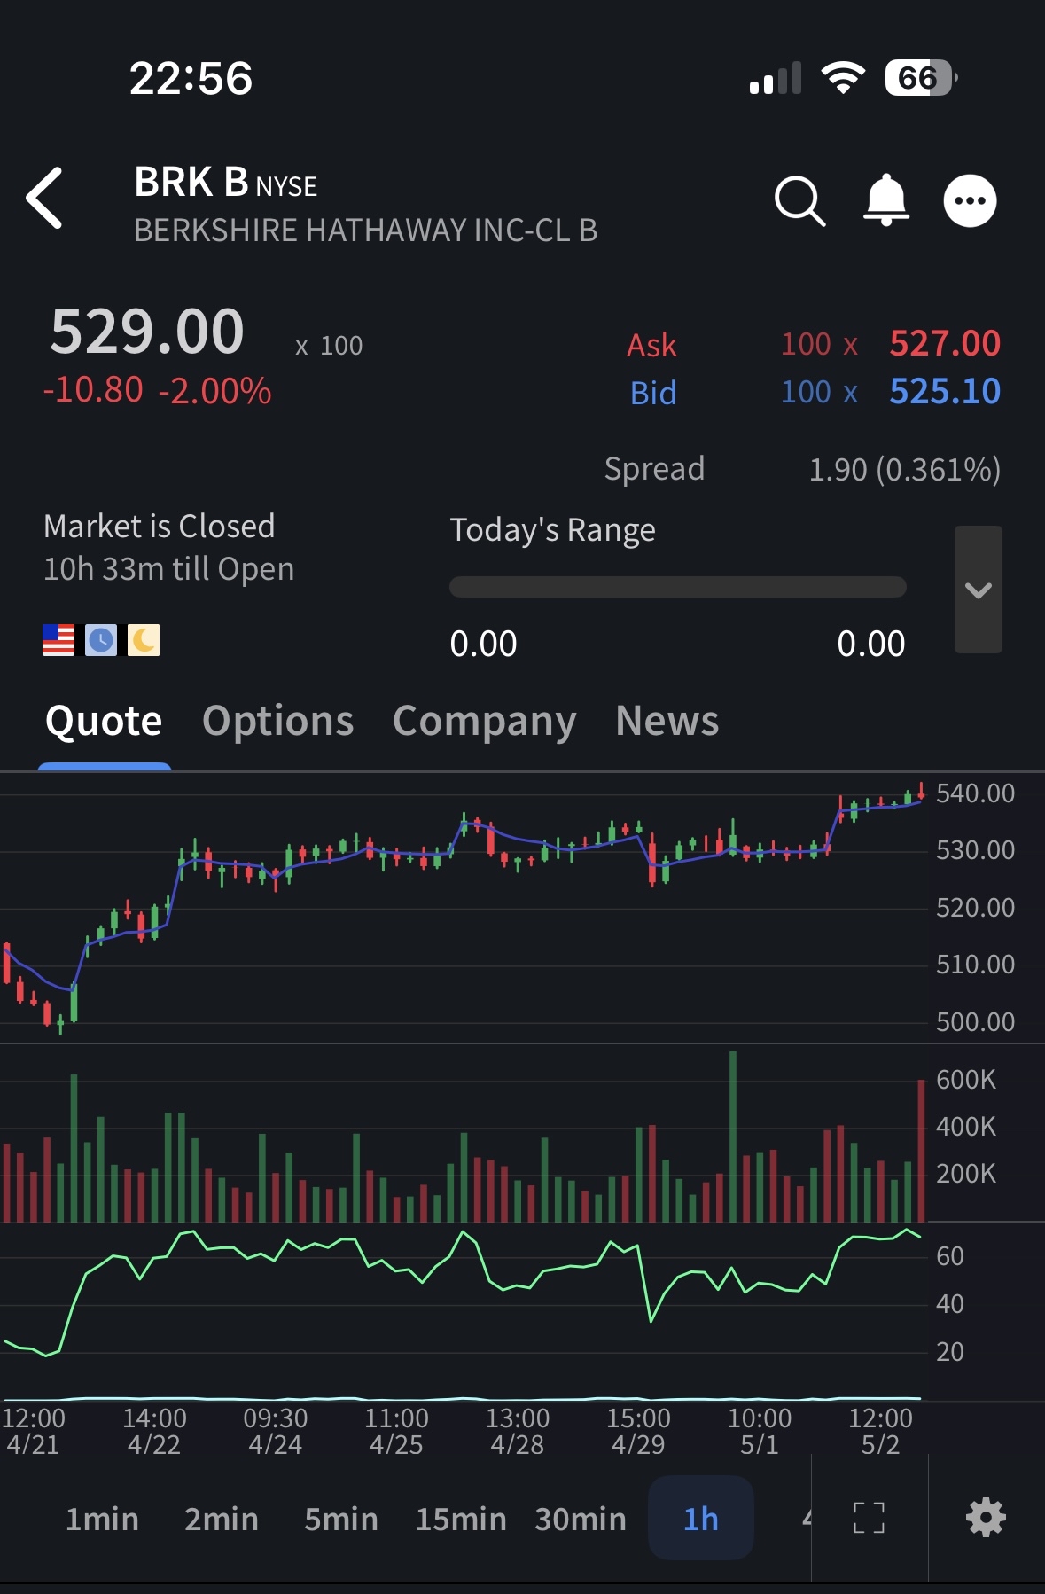Tap the ask price 527.00

pyautogui.click(x=945, y=343)
